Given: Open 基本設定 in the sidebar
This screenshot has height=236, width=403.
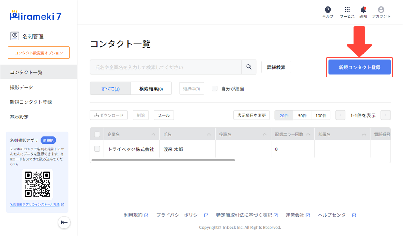Looking at the screenshot, I should tap(39, 117).
